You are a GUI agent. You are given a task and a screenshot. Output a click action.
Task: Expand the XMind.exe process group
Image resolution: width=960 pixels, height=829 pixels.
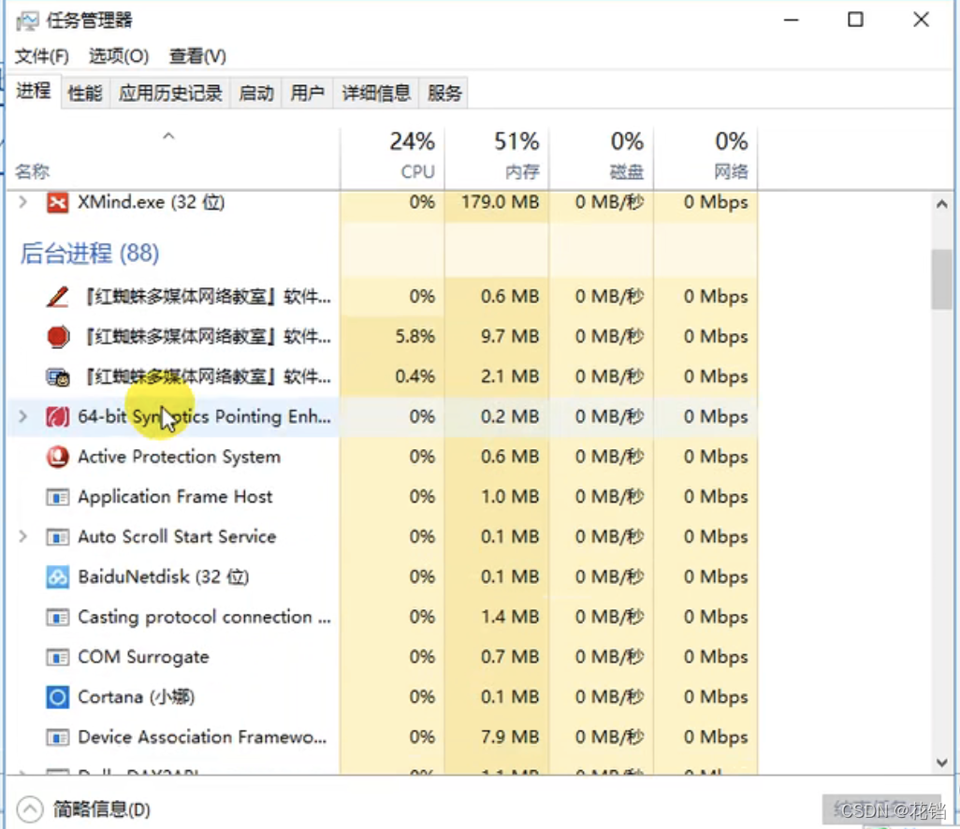coord(22,202)
